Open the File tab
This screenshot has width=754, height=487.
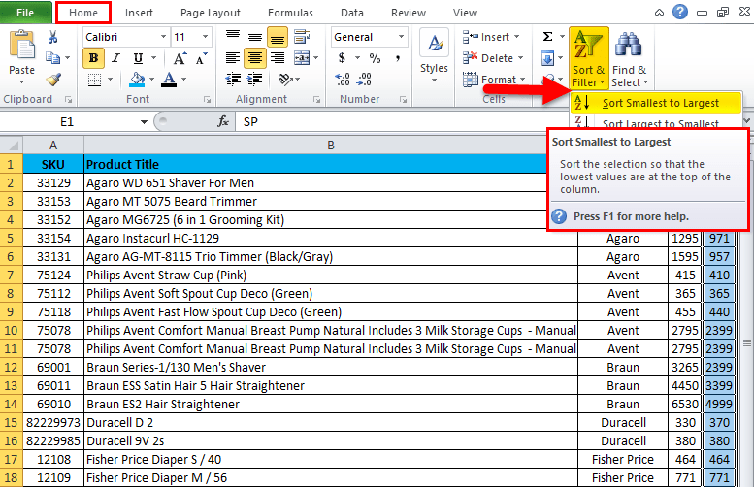click(x=25, y=13)
